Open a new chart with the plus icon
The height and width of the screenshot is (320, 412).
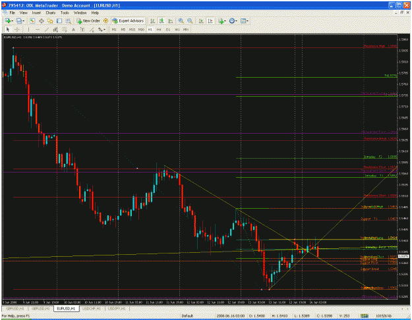pos(8,20)
